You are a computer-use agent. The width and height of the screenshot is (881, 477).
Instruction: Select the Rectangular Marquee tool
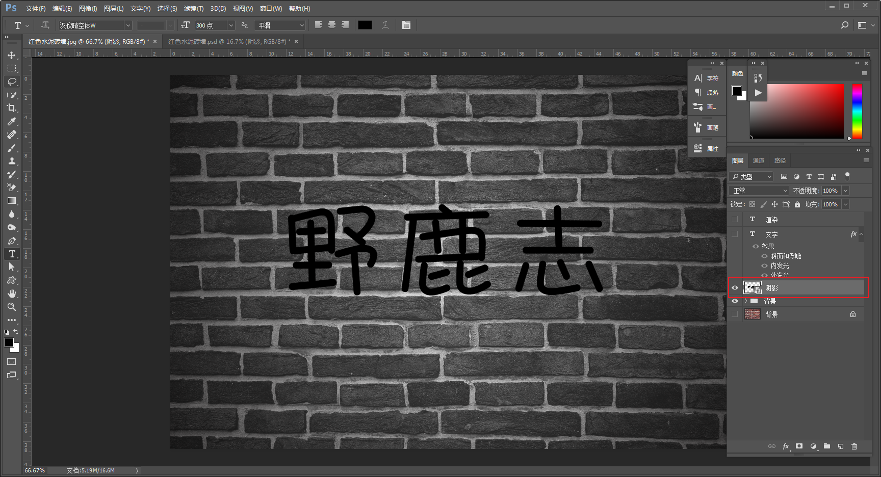(x=12, y=68)
